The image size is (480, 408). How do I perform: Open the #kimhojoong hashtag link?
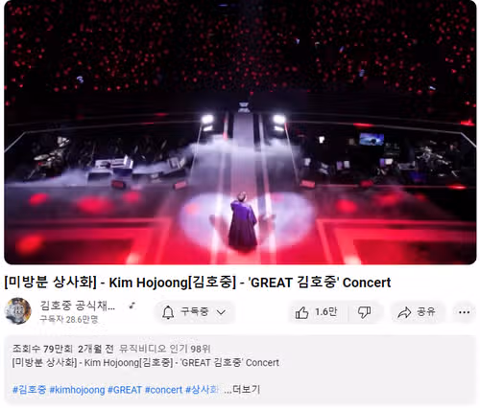tap(77, 390)
